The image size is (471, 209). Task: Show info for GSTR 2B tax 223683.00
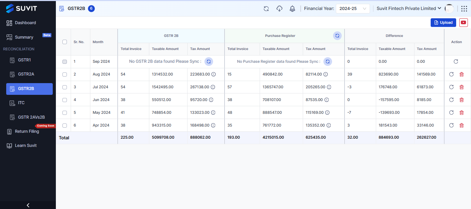tap(213, 74)
